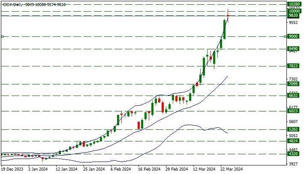Click the 12 Jan 2024 date label
The image size is (304, 174).
pos(67,169)
